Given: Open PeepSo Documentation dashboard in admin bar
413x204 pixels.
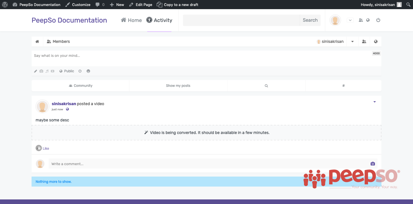Looking at the screenshot, I should pos(37,5).
